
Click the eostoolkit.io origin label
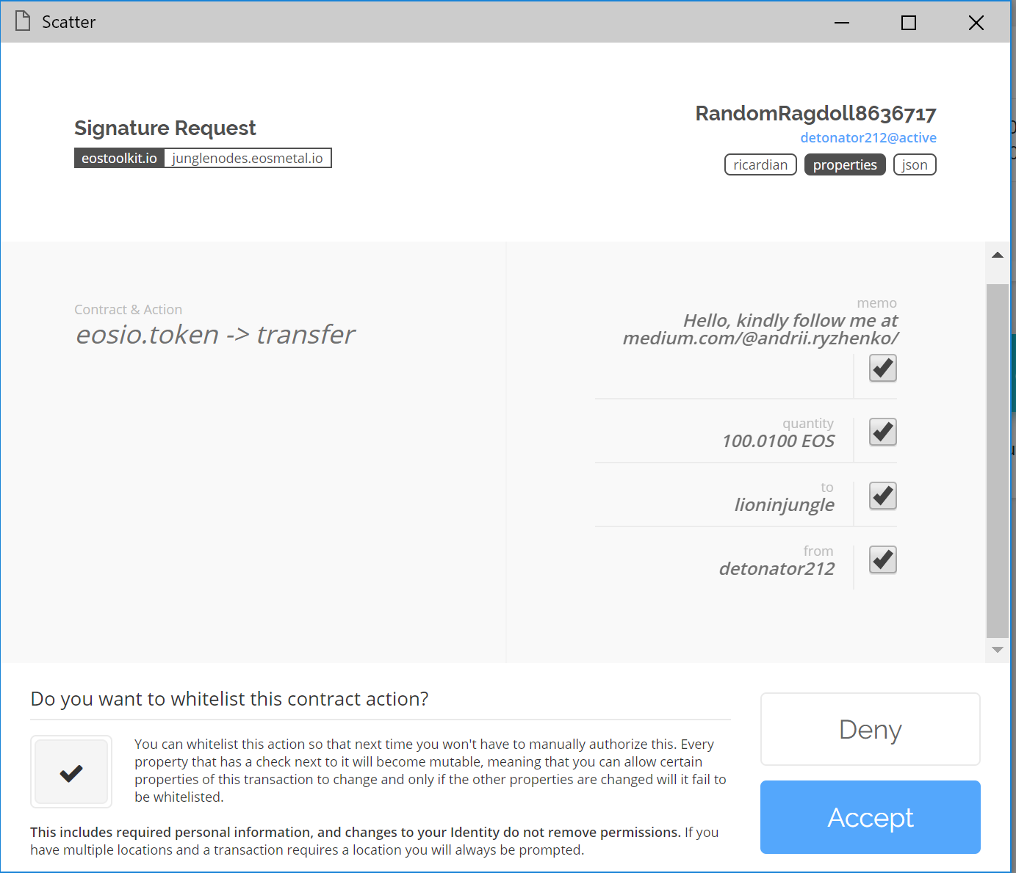[119, 158]
